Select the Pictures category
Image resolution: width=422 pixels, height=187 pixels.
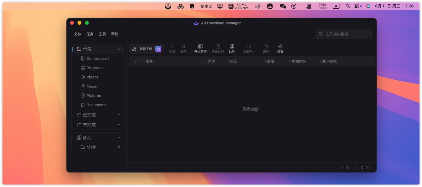coord(98,96)
